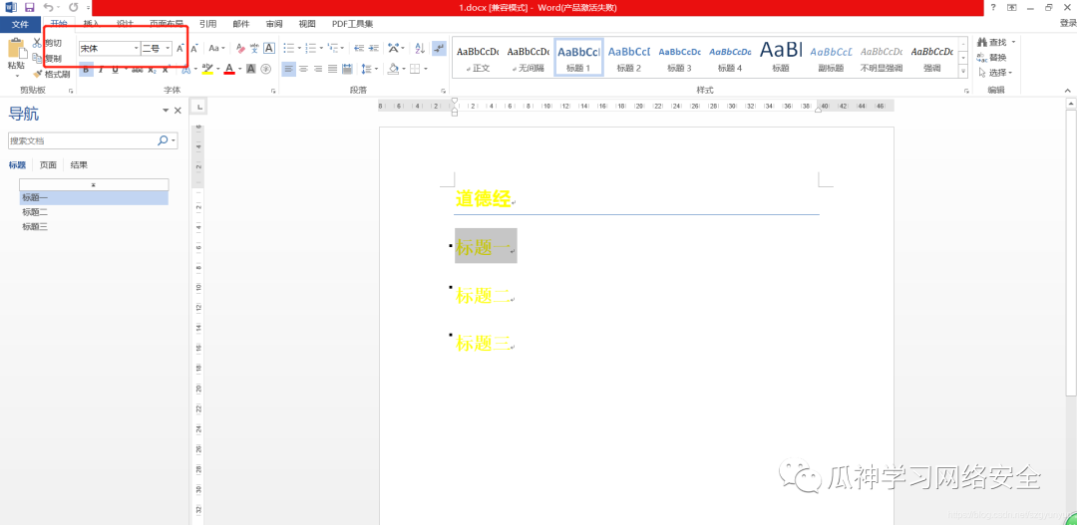Click the Redo arrow in quick access toolbar
This screenshot has height=525, width=1077.
point(73,7)
